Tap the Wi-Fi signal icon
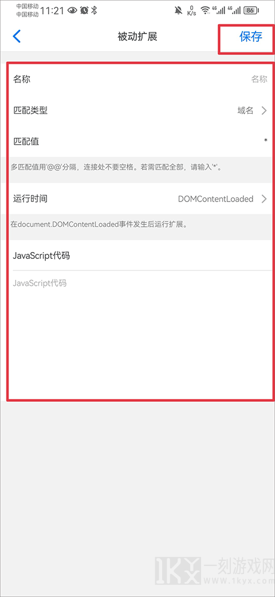This screenshot has width=275, height=597. click(x=206, y=11)
